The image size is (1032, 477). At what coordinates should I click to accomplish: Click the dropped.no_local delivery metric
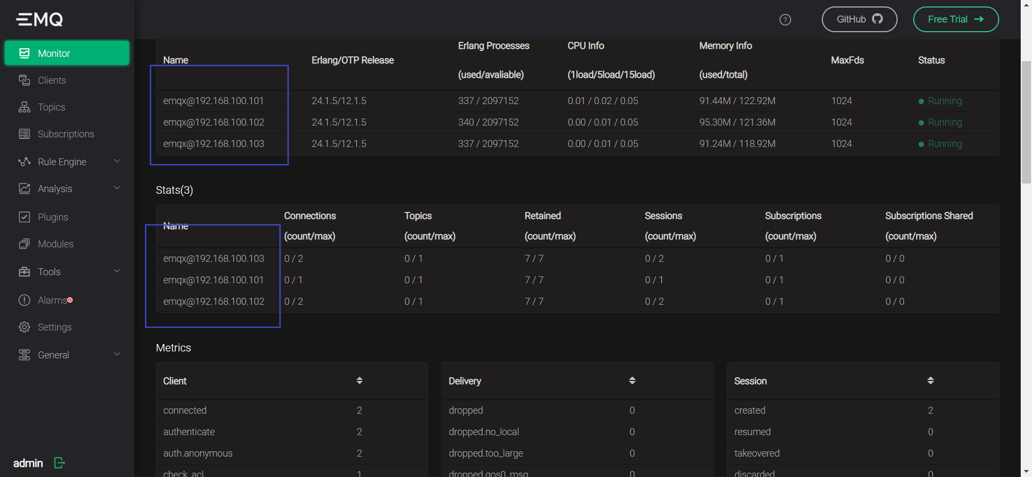pyautogui.click(x=484, y=432)
